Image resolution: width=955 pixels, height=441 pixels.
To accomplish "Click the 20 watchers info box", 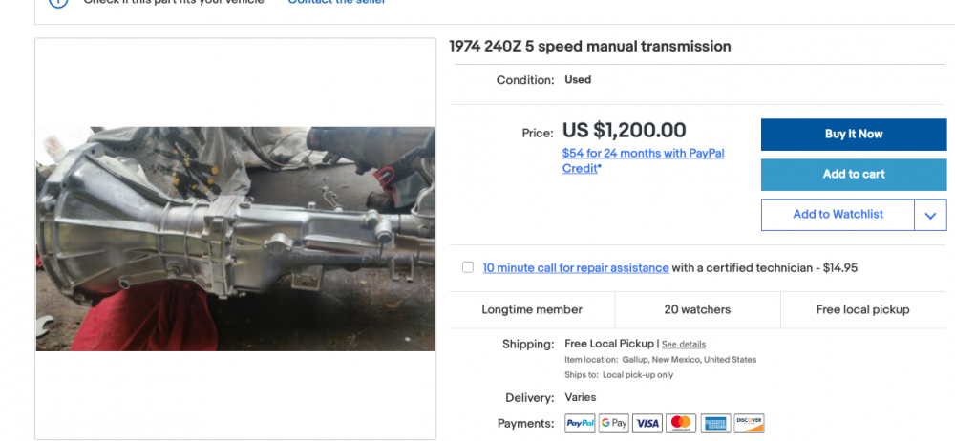I will pyautogui.click(x=697, y=309).
